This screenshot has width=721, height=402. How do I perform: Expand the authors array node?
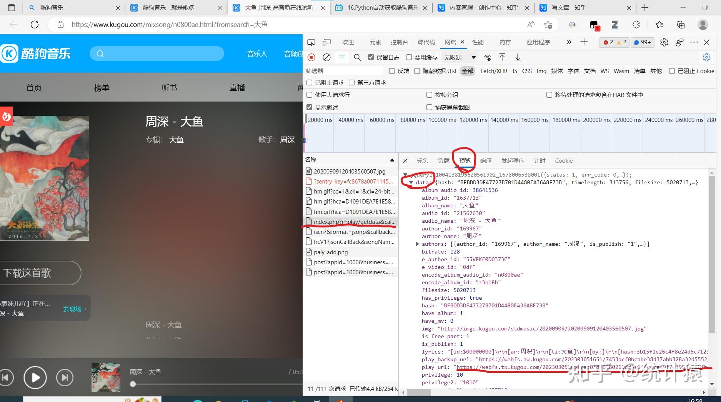click(x=417, y=244)
